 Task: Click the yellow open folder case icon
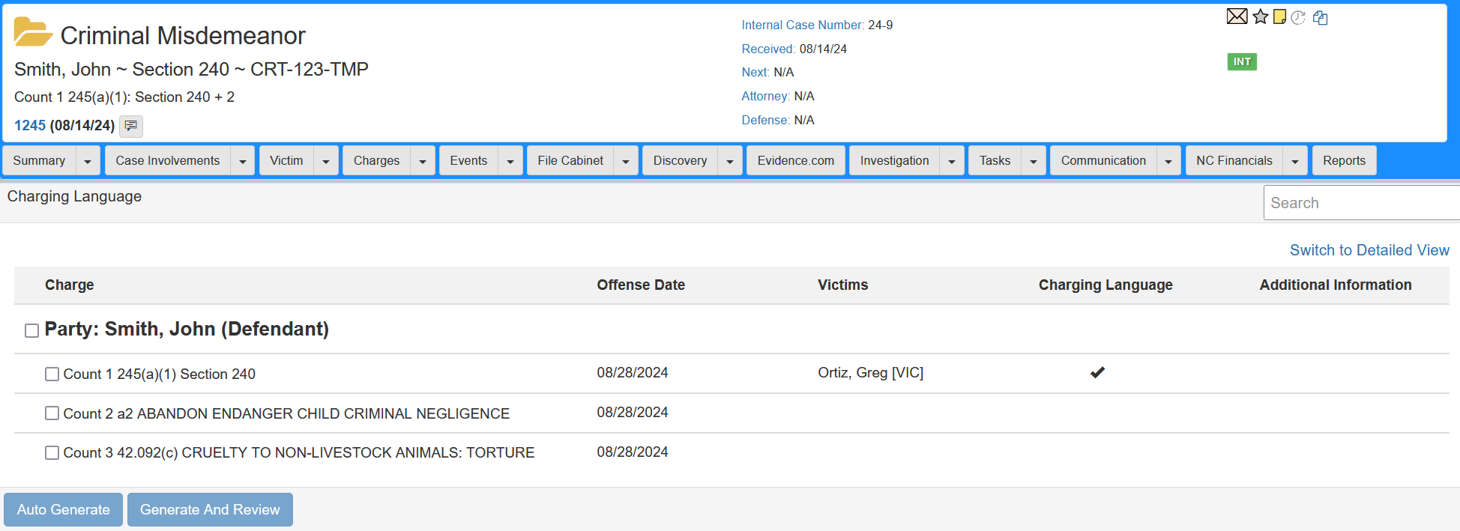[32, 32]
